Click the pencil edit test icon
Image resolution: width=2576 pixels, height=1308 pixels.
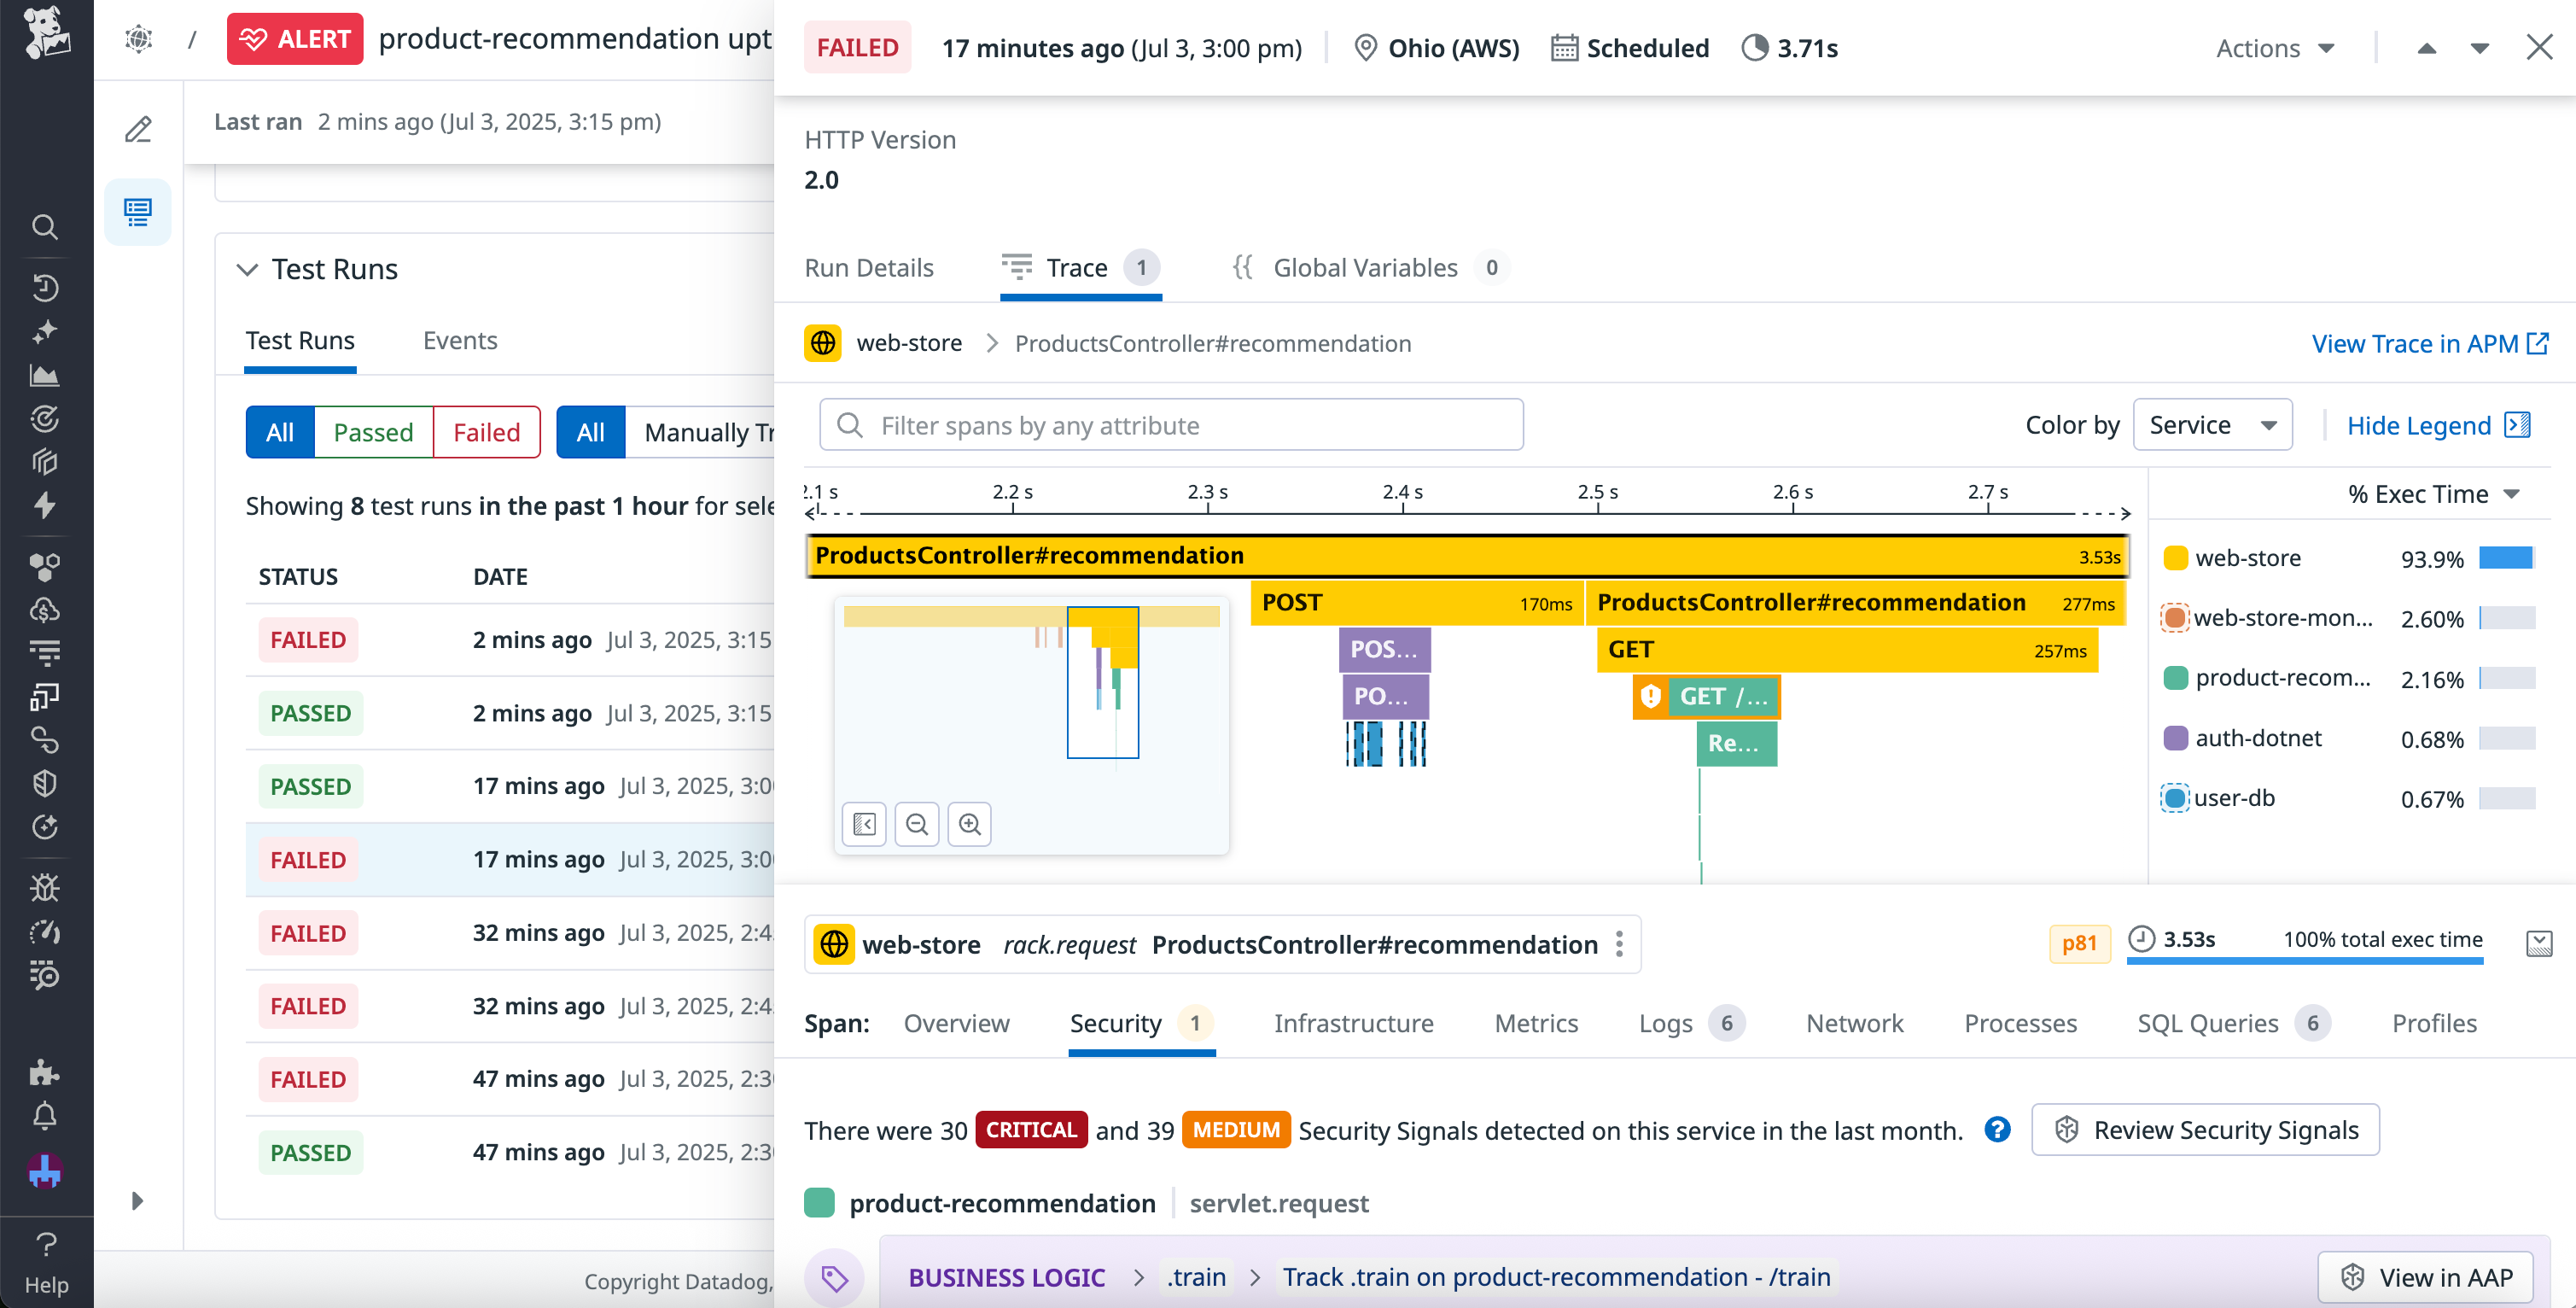[138, 129]
